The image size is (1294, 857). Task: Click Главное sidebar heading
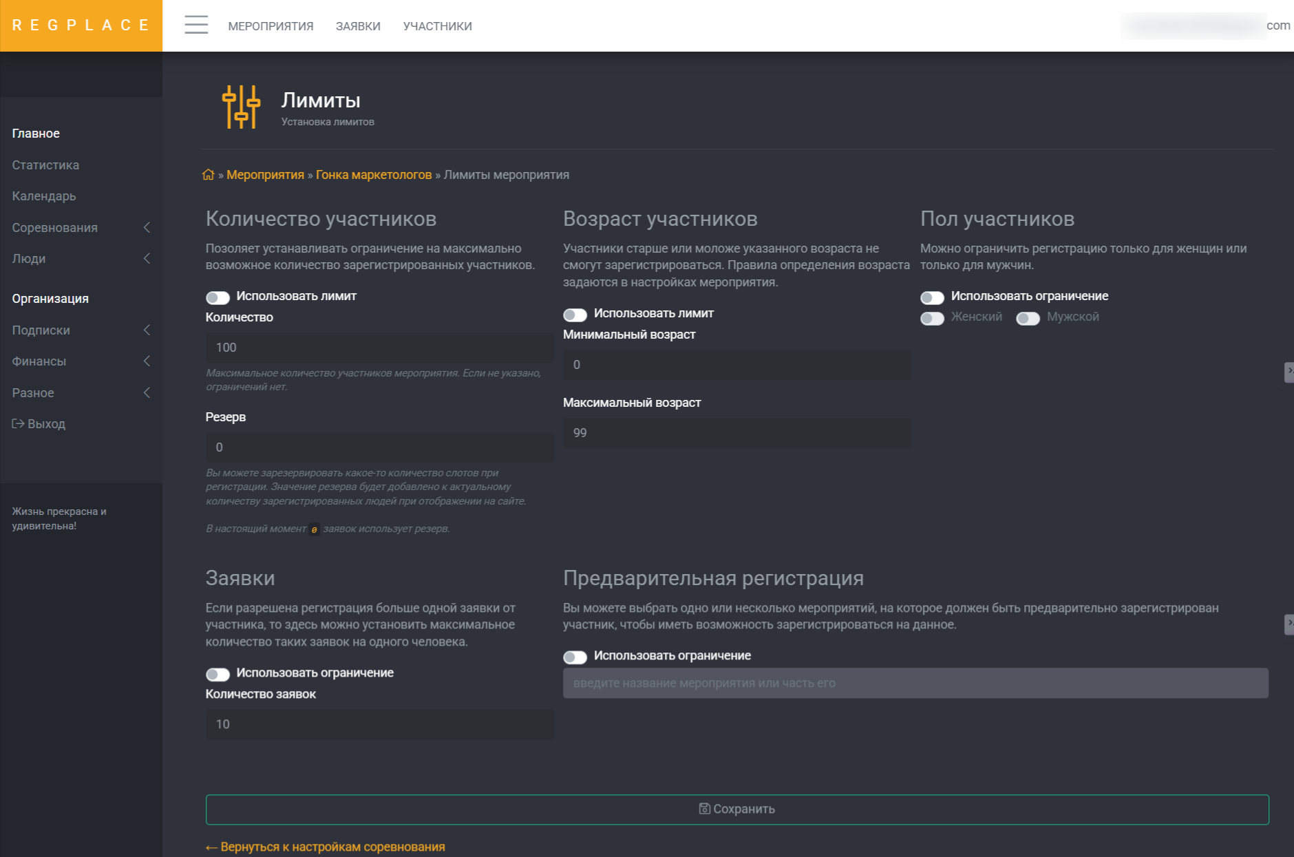[36, 134]
